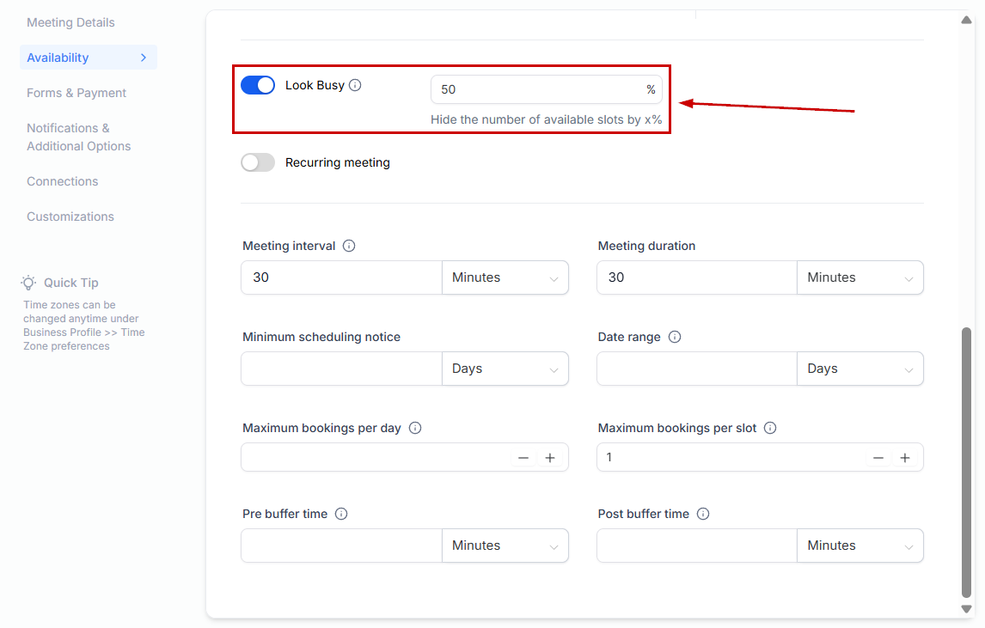Increase maximum bookings per slot with plus
Screen dimensions: 985x628
905,458
